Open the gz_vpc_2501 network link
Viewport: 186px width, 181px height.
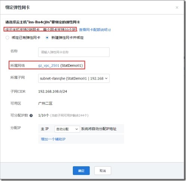coord(48,65)
